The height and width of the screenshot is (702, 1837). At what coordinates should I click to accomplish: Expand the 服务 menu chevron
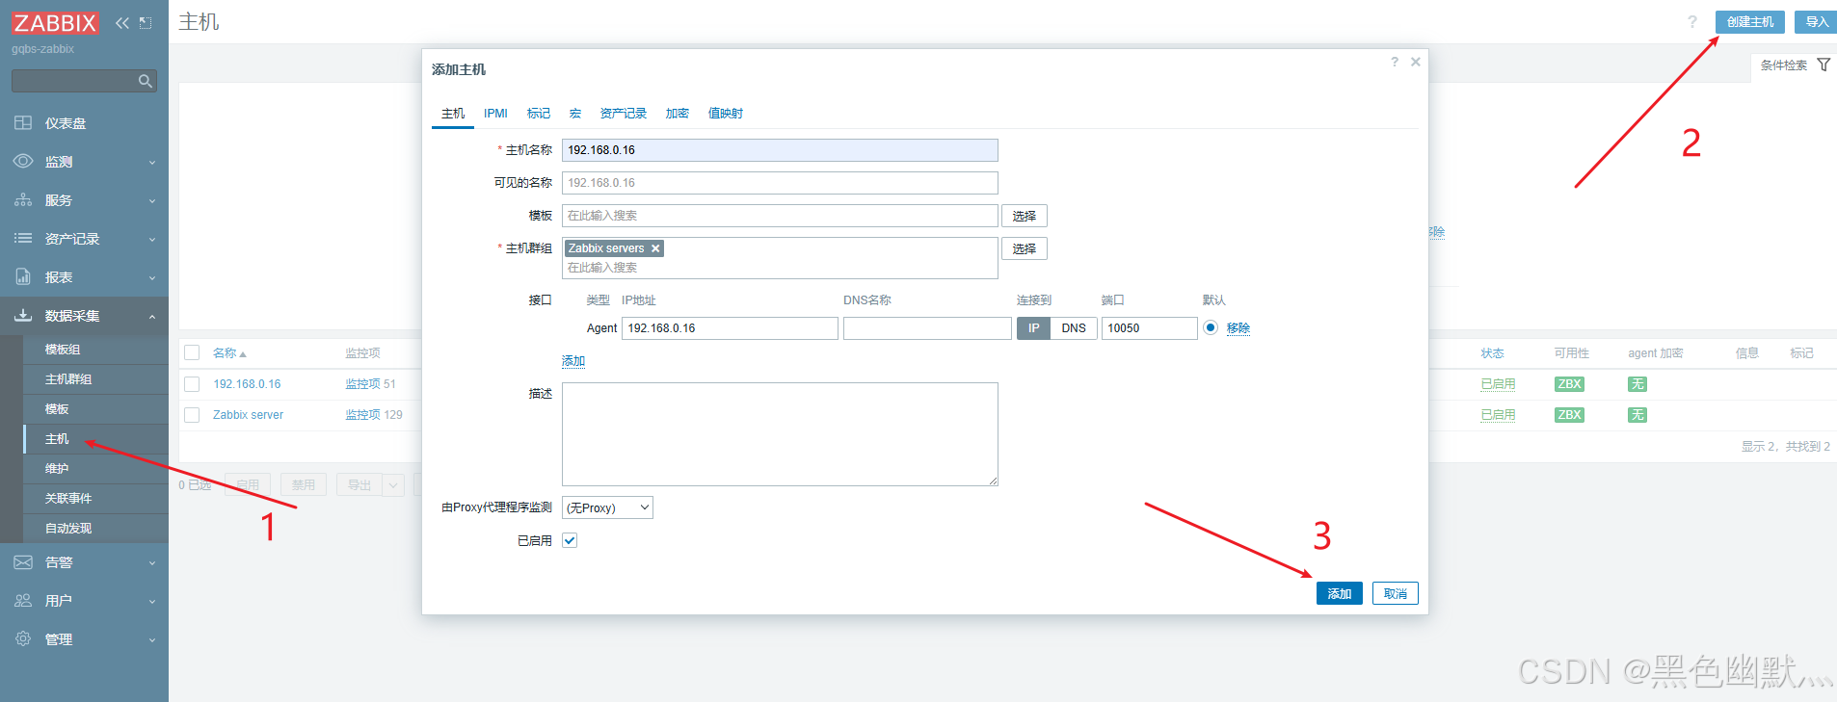coord(152,201)
